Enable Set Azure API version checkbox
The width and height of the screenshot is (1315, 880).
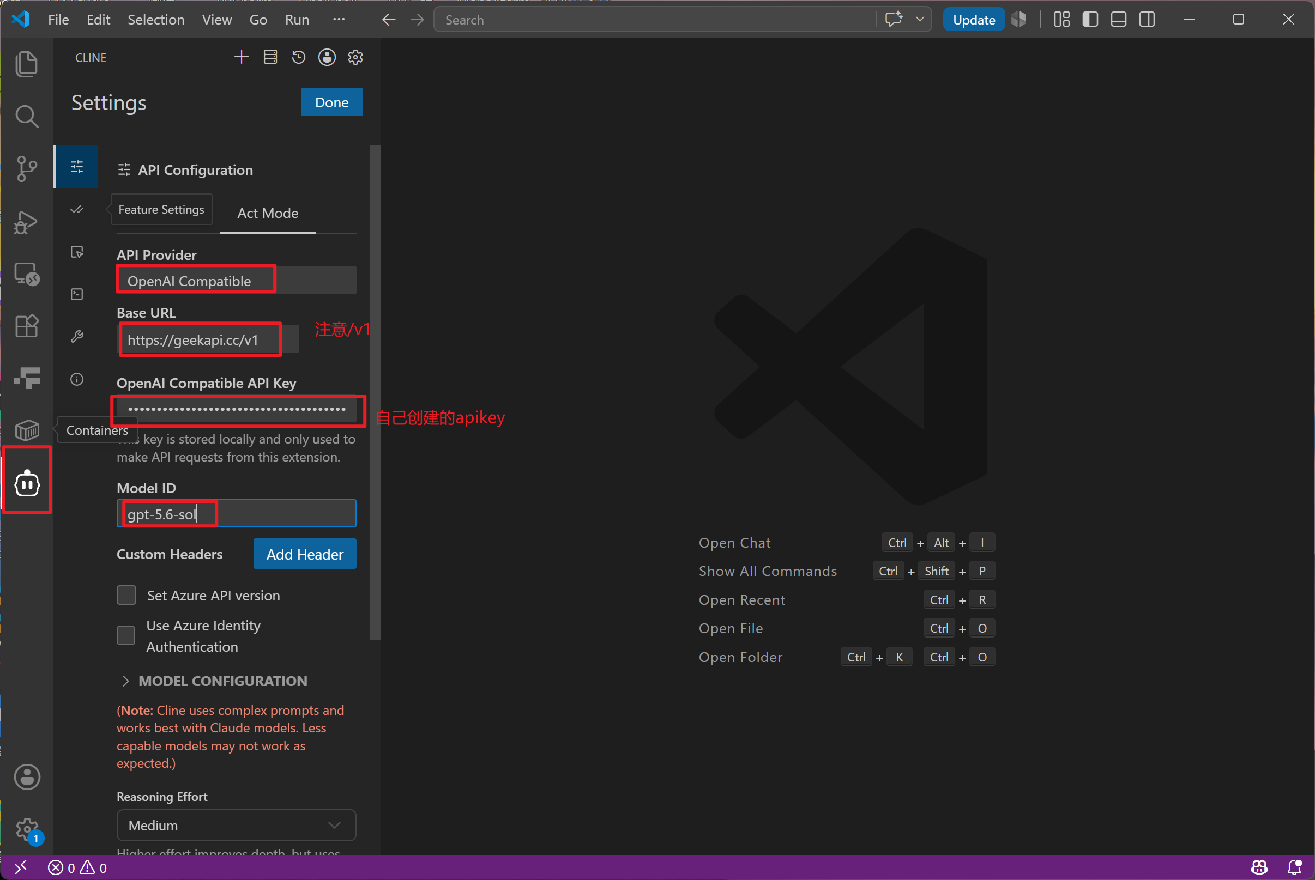126,595
